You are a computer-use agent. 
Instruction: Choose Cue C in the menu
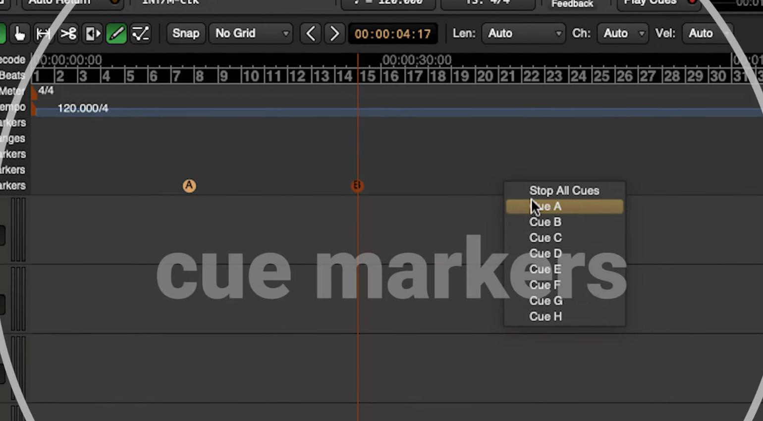coord(564,238)
